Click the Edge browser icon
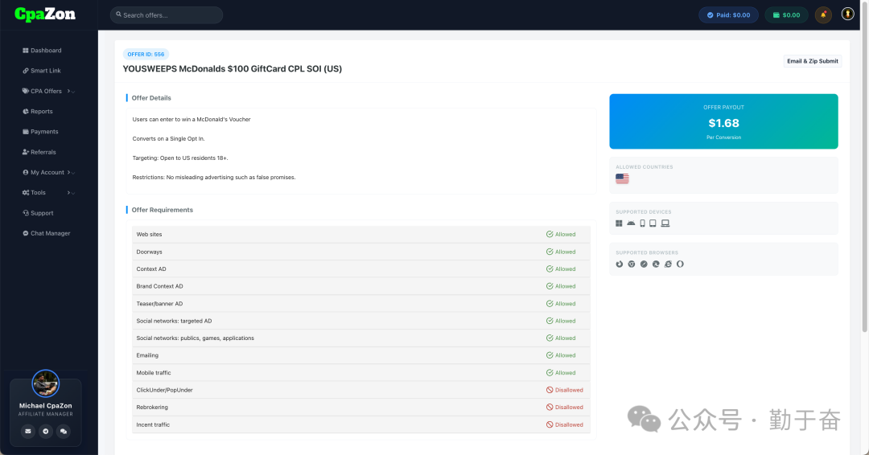This screenshot has height=455, width=869. tap(656, 264)
